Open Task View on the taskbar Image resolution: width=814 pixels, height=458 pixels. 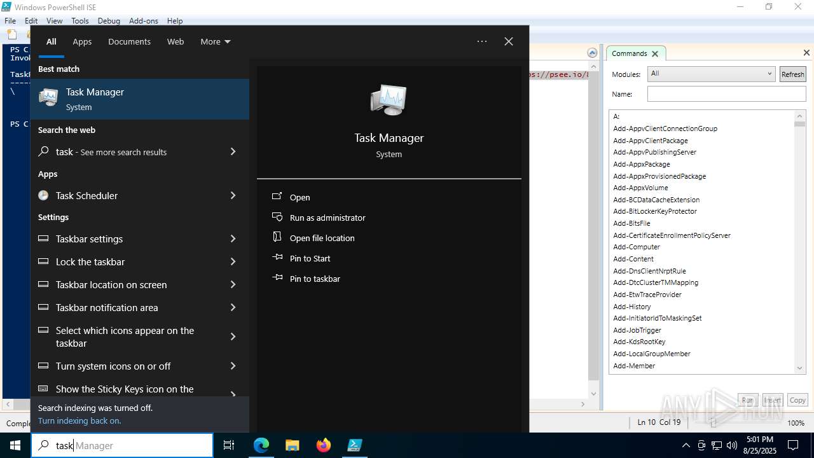229,445
